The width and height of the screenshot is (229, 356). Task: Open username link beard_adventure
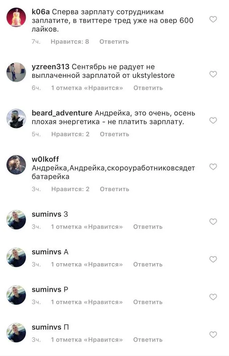(x=62, y=113)
